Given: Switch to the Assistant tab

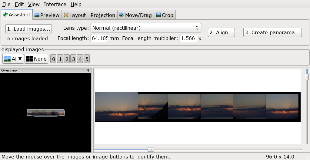Looking at the screenshot, I should pos(17,15).
